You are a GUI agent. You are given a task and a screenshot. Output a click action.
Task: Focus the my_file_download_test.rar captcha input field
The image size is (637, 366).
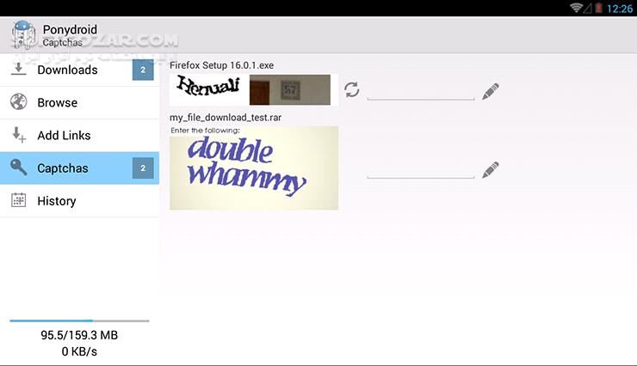tap(420, 169)
